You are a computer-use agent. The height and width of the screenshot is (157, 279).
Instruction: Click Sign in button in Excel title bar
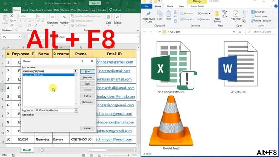95,3
